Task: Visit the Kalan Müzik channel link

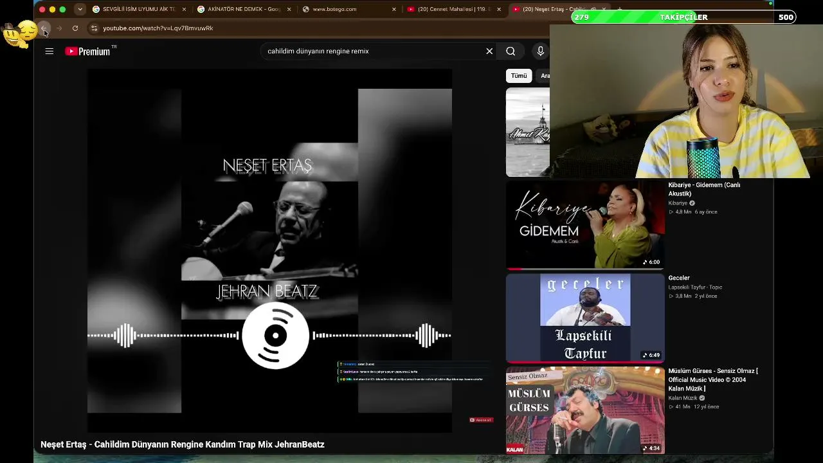Action: tap(683, 398)
